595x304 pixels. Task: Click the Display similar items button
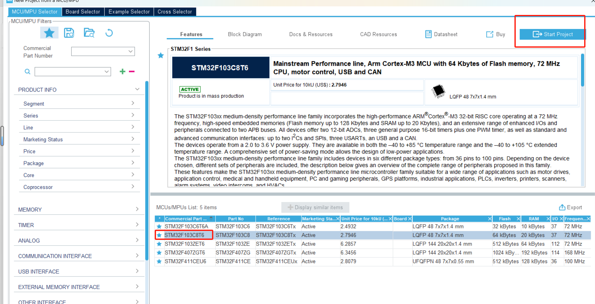point(315,207)
